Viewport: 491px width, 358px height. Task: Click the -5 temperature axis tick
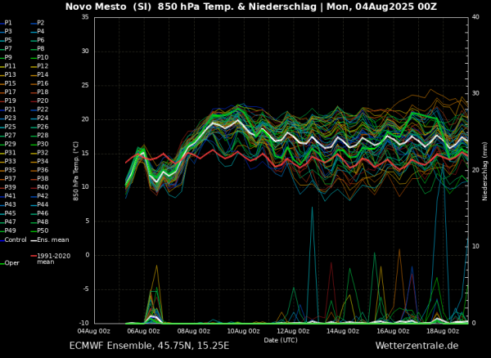pos(86,289)
